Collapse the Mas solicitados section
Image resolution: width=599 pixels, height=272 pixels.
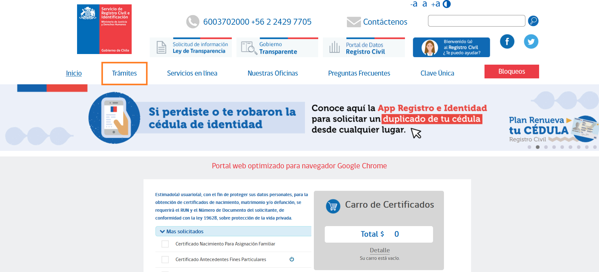point(162,231)
